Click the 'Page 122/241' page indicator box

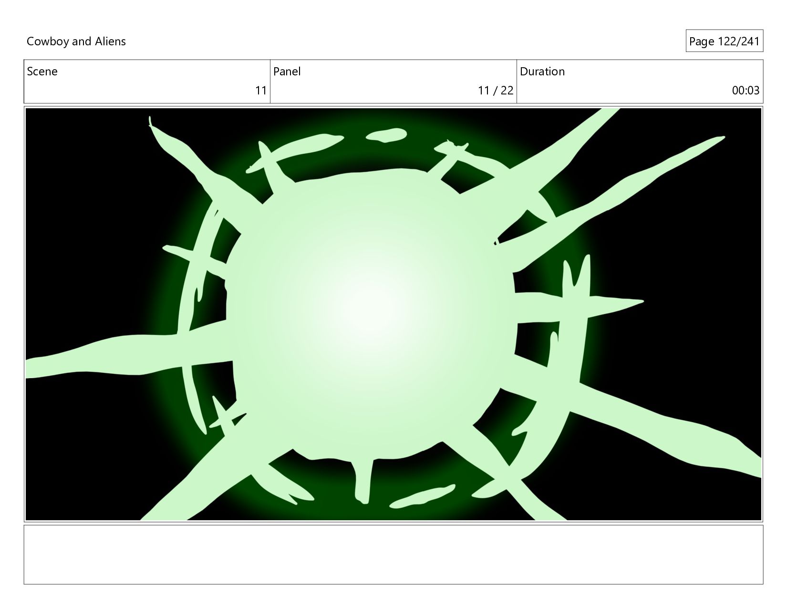[724, 41]
